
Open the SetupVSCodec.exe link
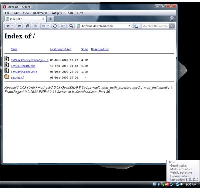pos(24,72)
